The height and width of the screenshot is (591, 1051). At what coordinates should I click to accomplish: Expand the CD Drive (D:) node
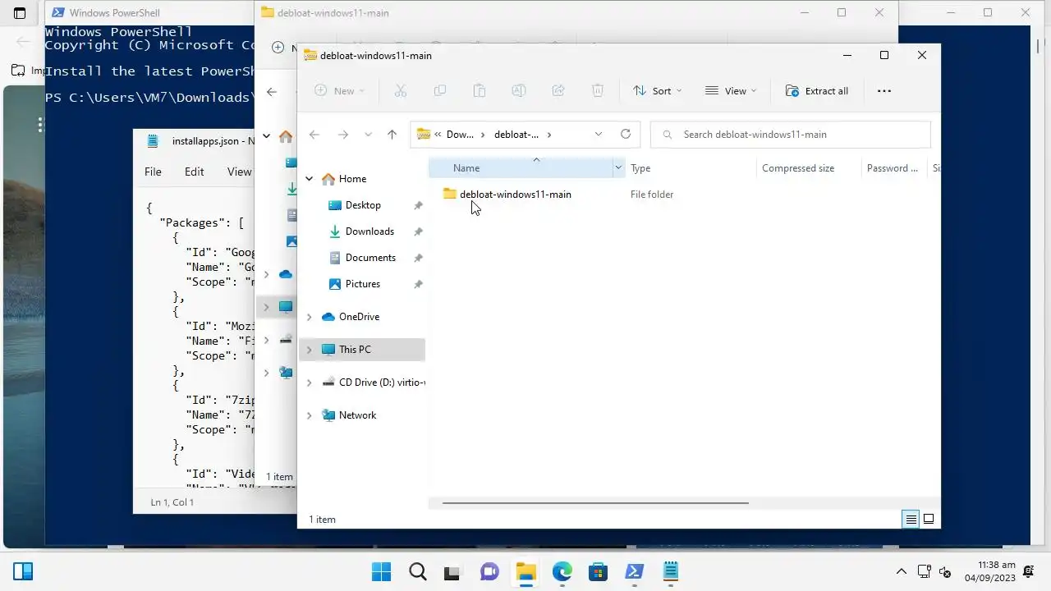tap(310, 383)
